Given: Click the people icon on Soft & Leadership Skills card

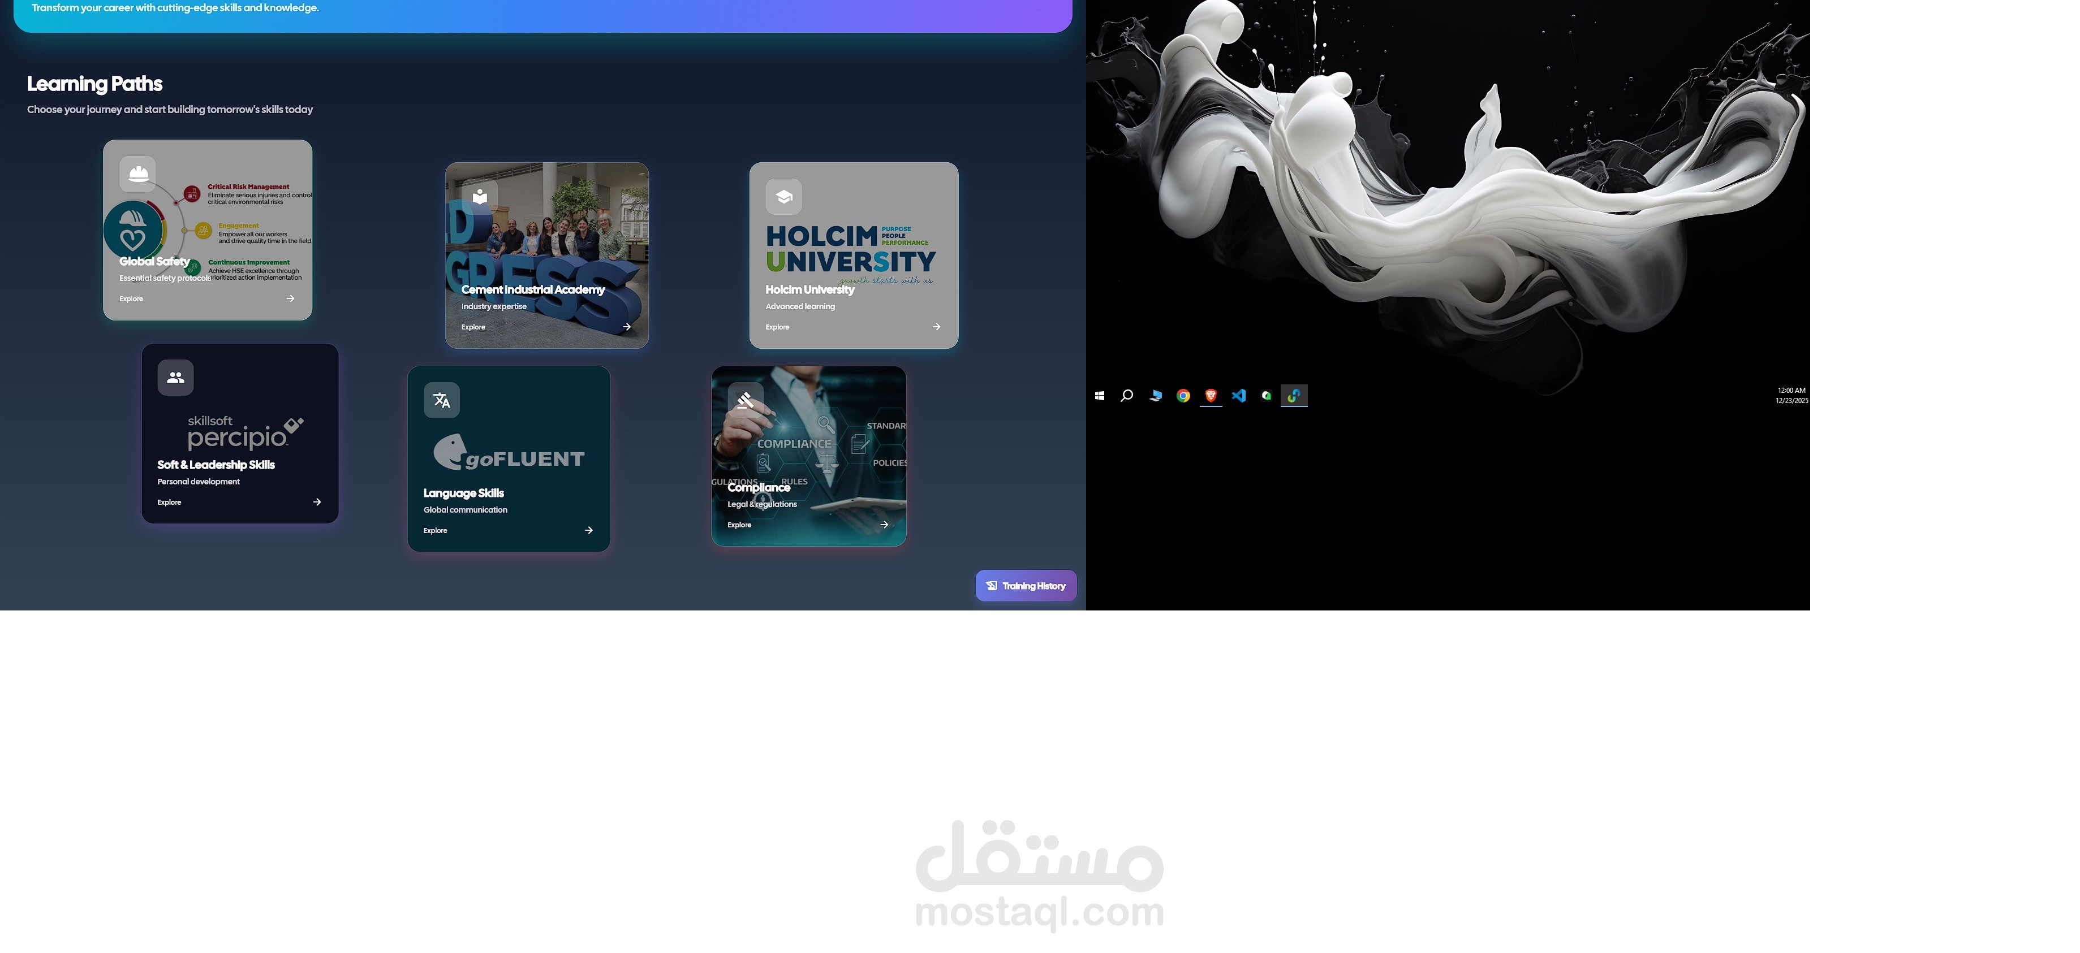Looking at the screenshot, I should (175, 377).
